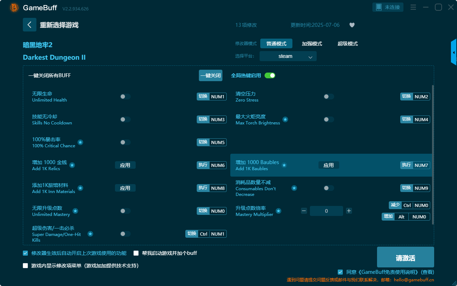Click the 增加 Alt NUM0 hotkey
The height and width of the screenshot is (286, 457).
[406, 217]
